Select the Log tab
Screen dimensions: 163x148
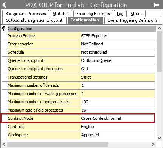[120, 14]
